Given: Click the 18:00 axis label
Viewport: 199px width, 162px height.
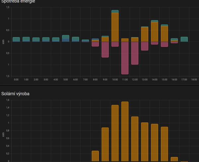Looking at the screenshot, I should (194, 80).
